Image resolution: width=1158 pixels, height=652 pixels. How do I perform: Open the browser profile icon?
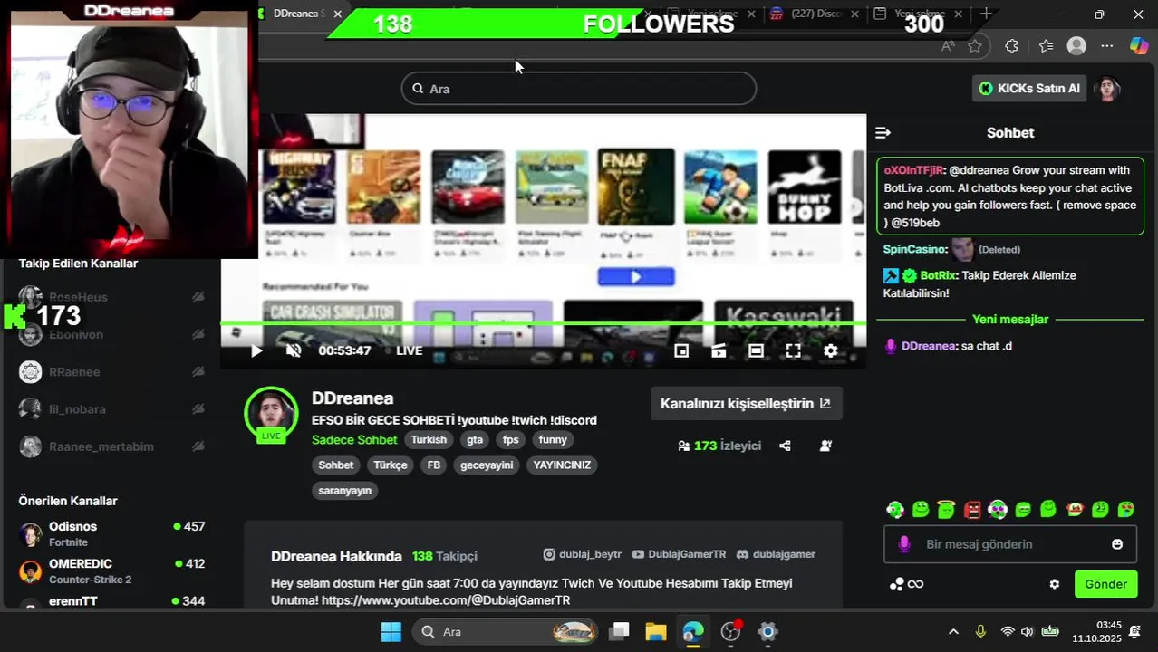pos(1076,45)
